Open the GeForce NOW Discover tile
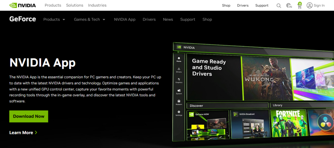Image resolution: width=334 pixels, height=148 pixels. click(x=208, y=125)
